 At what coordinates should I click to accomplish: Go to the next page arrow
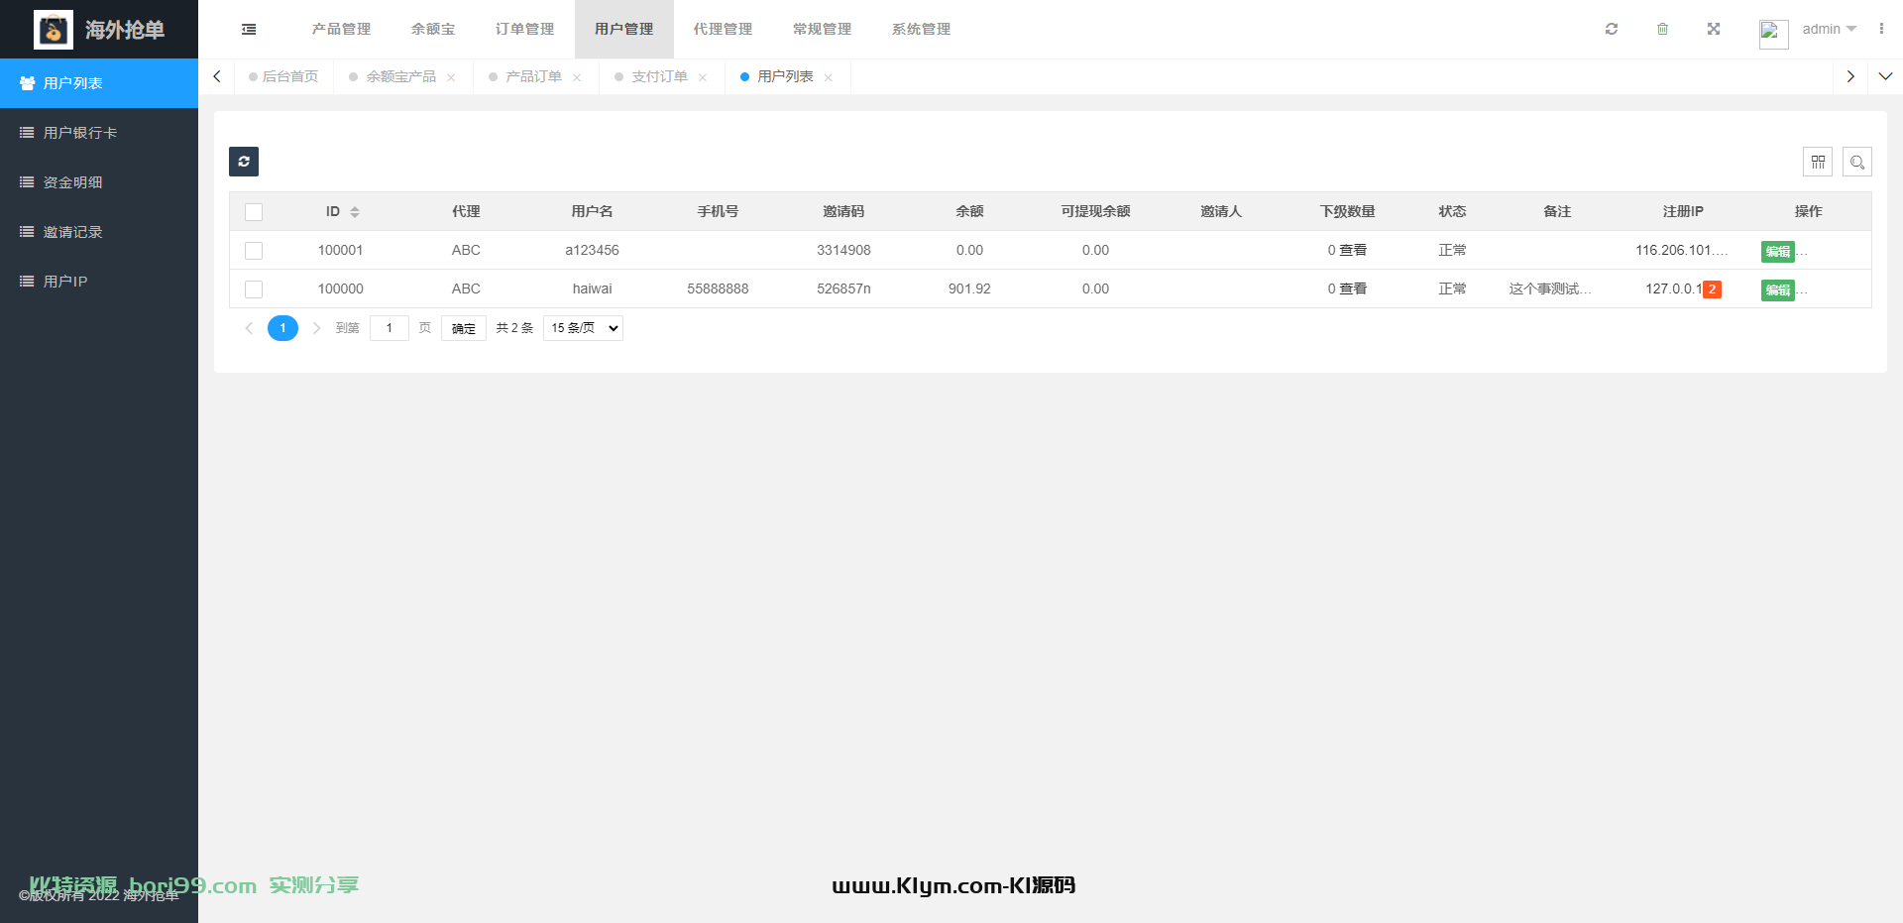316,328
